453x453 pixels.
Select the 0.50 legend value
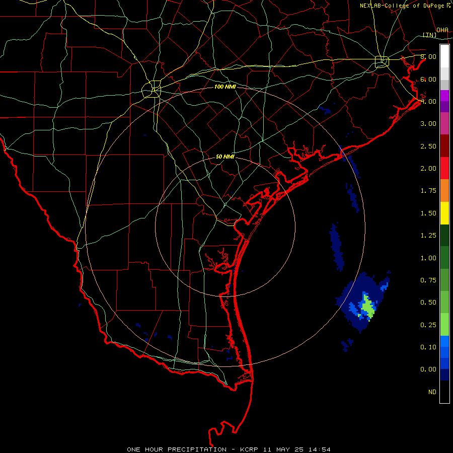[428, 303]
